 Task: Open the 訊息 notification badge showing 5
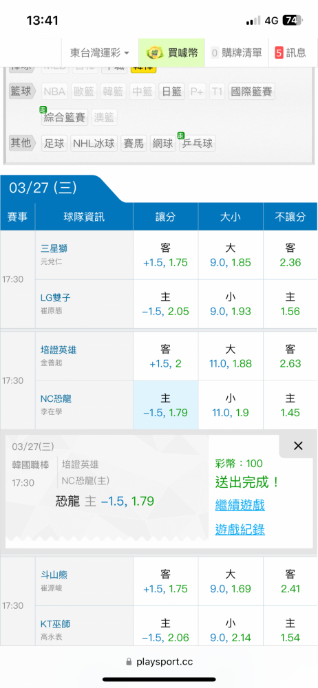tap(279, 53)
